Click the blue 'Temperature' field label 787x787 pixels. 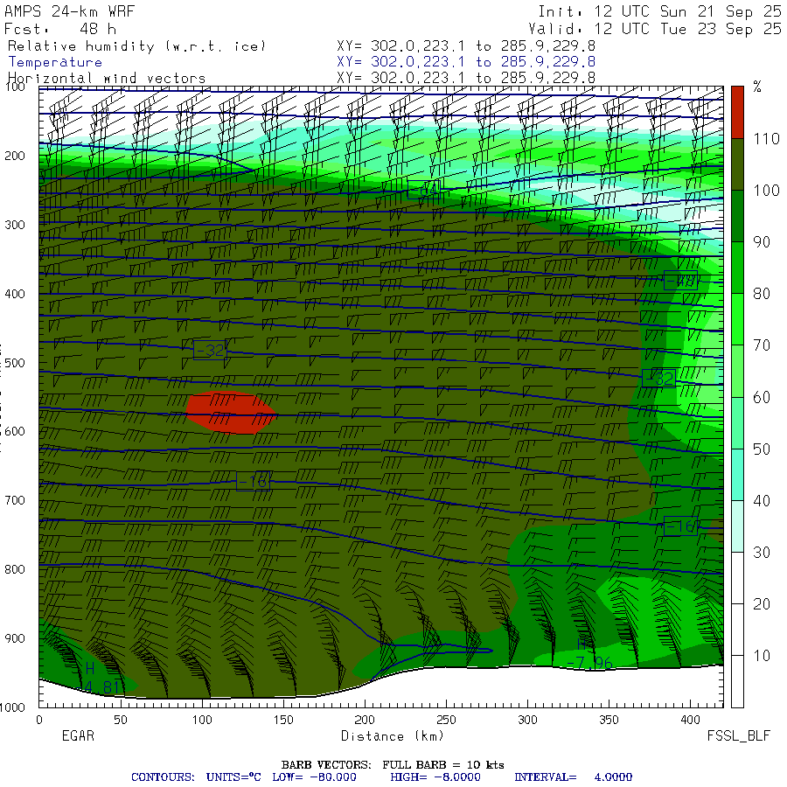(55, 62)
